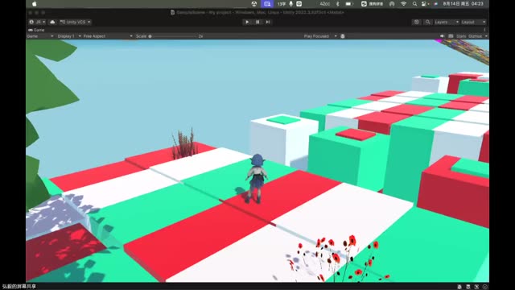Click the Unity toolbar search icon

427,22
